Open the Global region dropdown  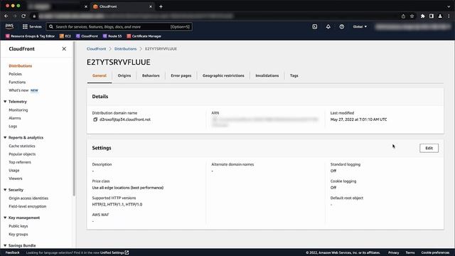pos(360,27)
